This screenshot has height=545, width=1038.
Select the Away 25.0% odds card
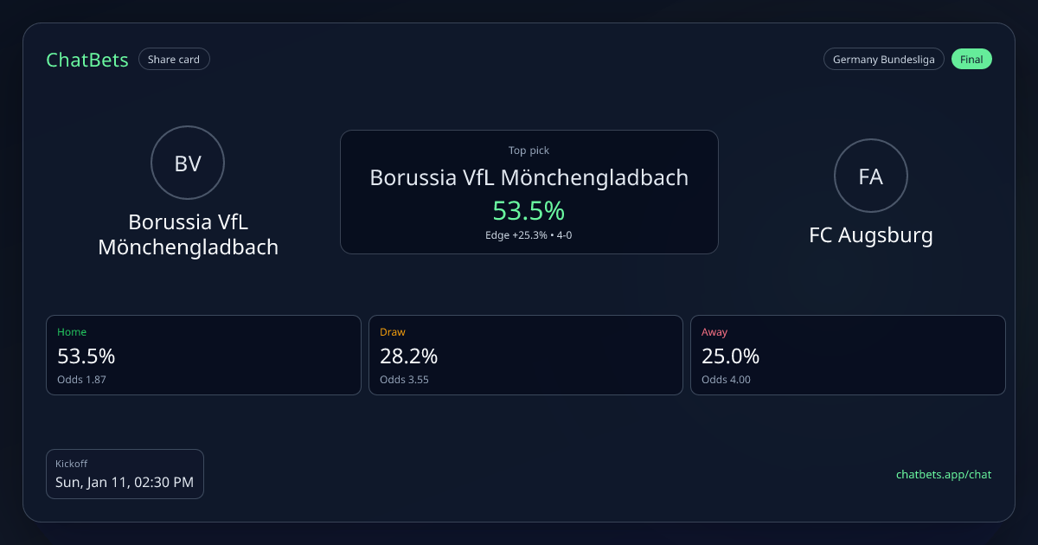coord(848,355)
